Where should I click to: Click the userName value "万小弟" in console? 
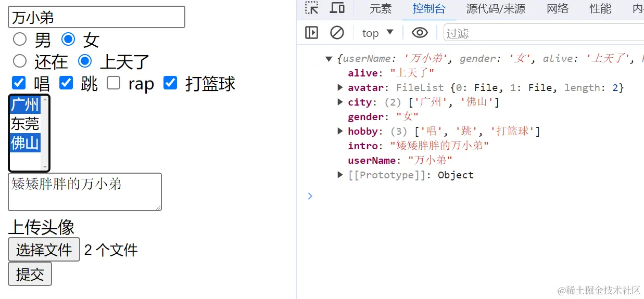pos(430,160)
